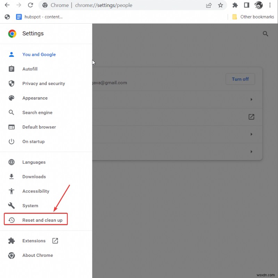The image size is (278, 278).
Task: Open Default browser settings
Action: 39,127
